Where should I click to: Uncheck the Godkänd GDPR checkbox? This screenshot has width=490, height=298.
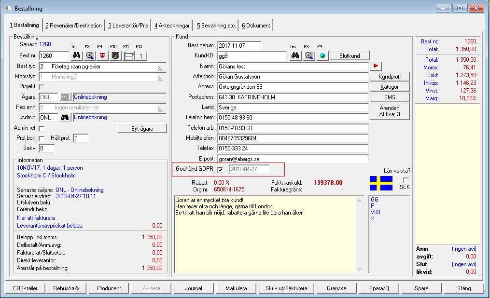click(220, 169)
